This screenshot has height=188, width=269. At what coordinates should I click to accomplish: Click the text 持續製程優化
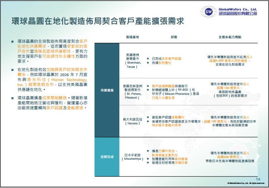click(x=161, y=63)
